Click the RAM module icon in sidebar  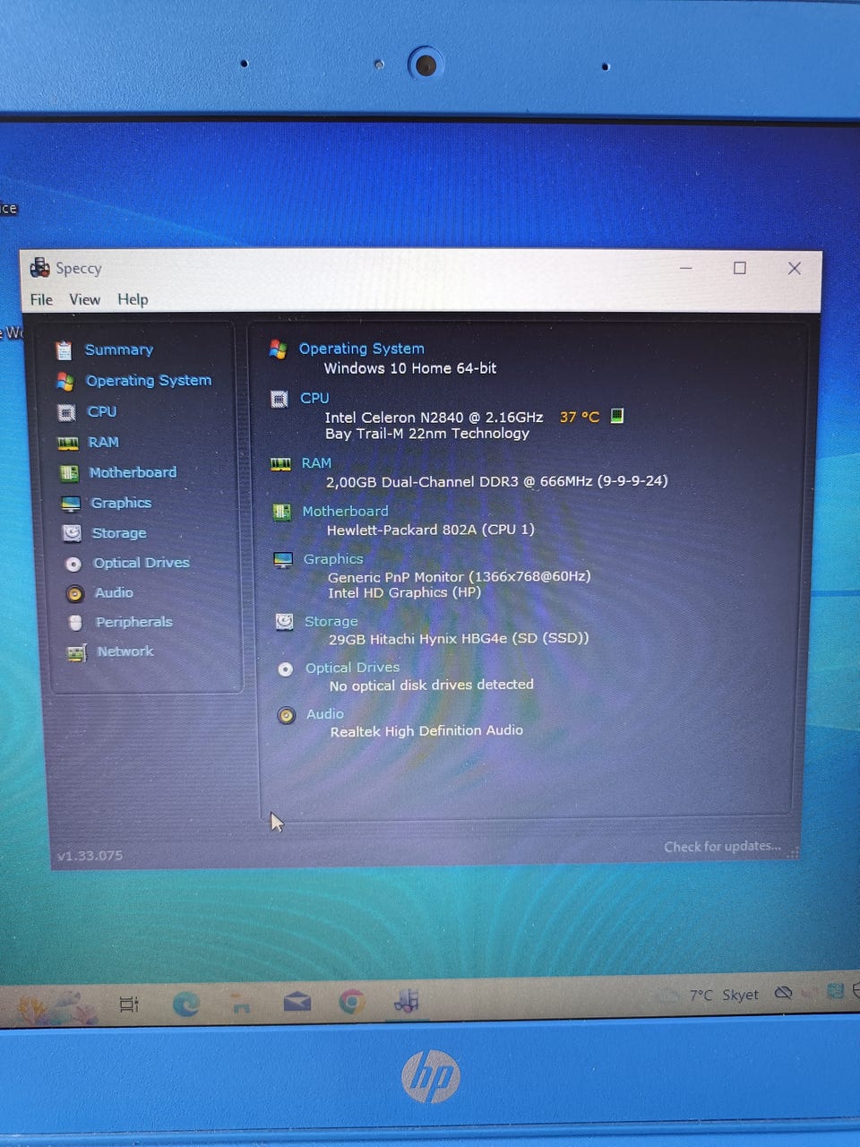[67, 443]
